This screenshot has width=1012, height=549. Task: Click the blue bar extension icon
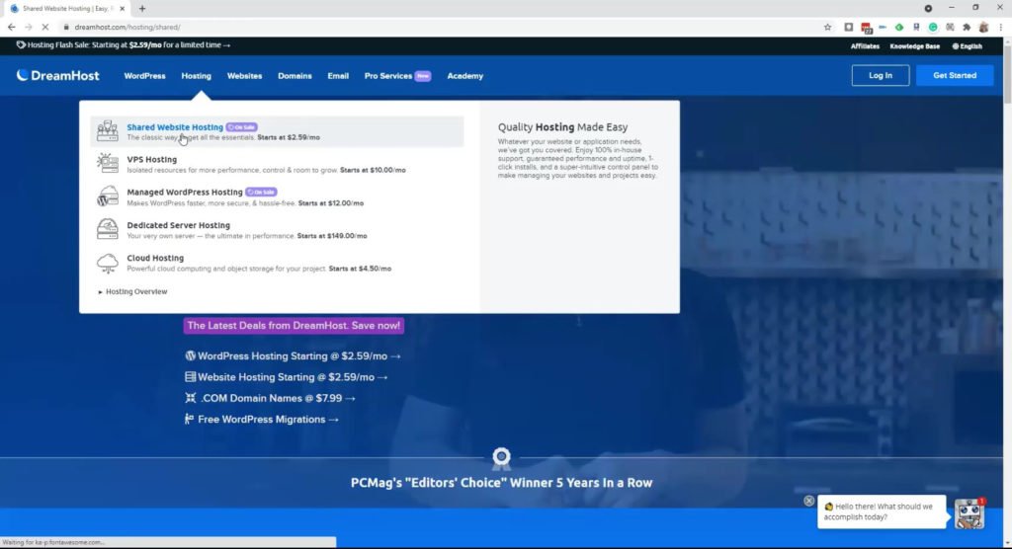(x=883, y=27)
